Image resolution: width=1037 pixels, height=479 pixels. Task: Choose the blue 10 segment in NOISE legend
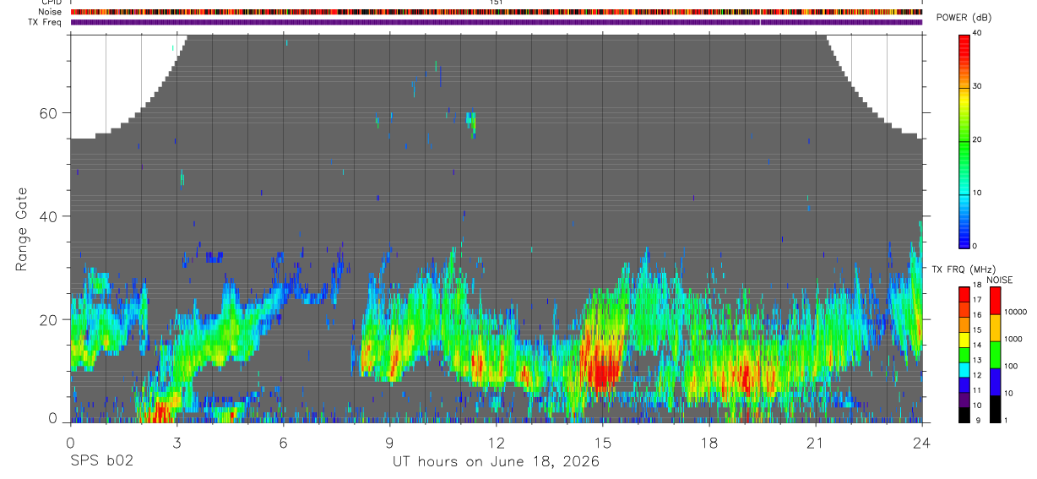tap(995, 380)
